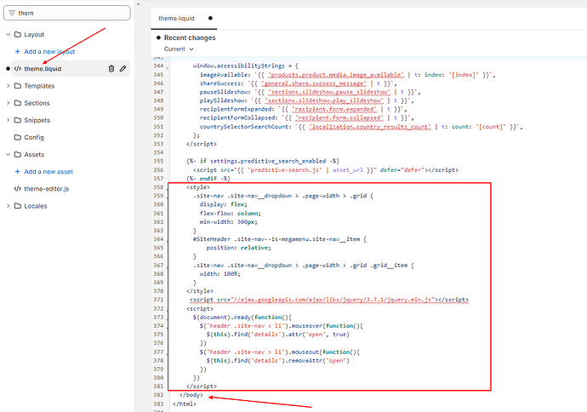
Task: Click the Locales folder icon
Action: pos(18,206)
